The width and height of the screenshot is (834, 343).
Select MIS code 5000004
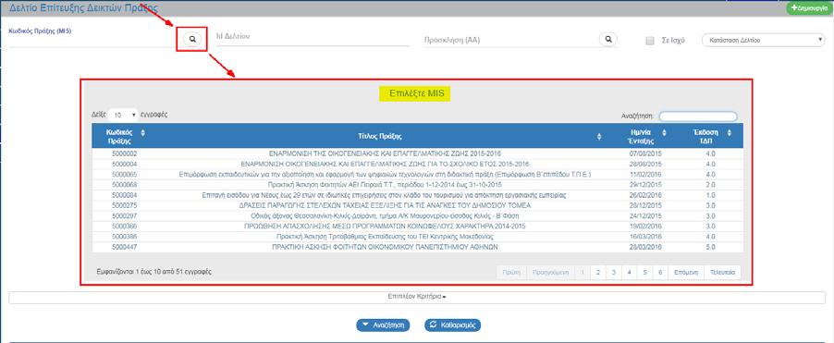pos(124,164)
